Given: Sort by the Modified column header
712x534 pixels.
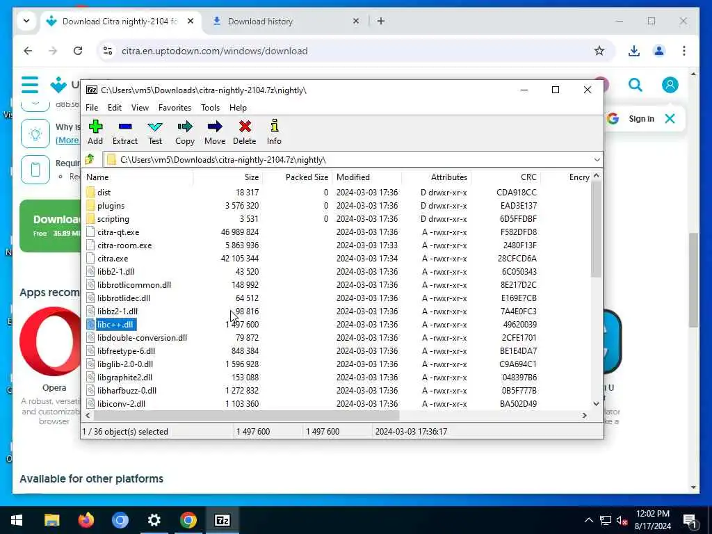Looking at the screenshot, I should tap(366, 177).
